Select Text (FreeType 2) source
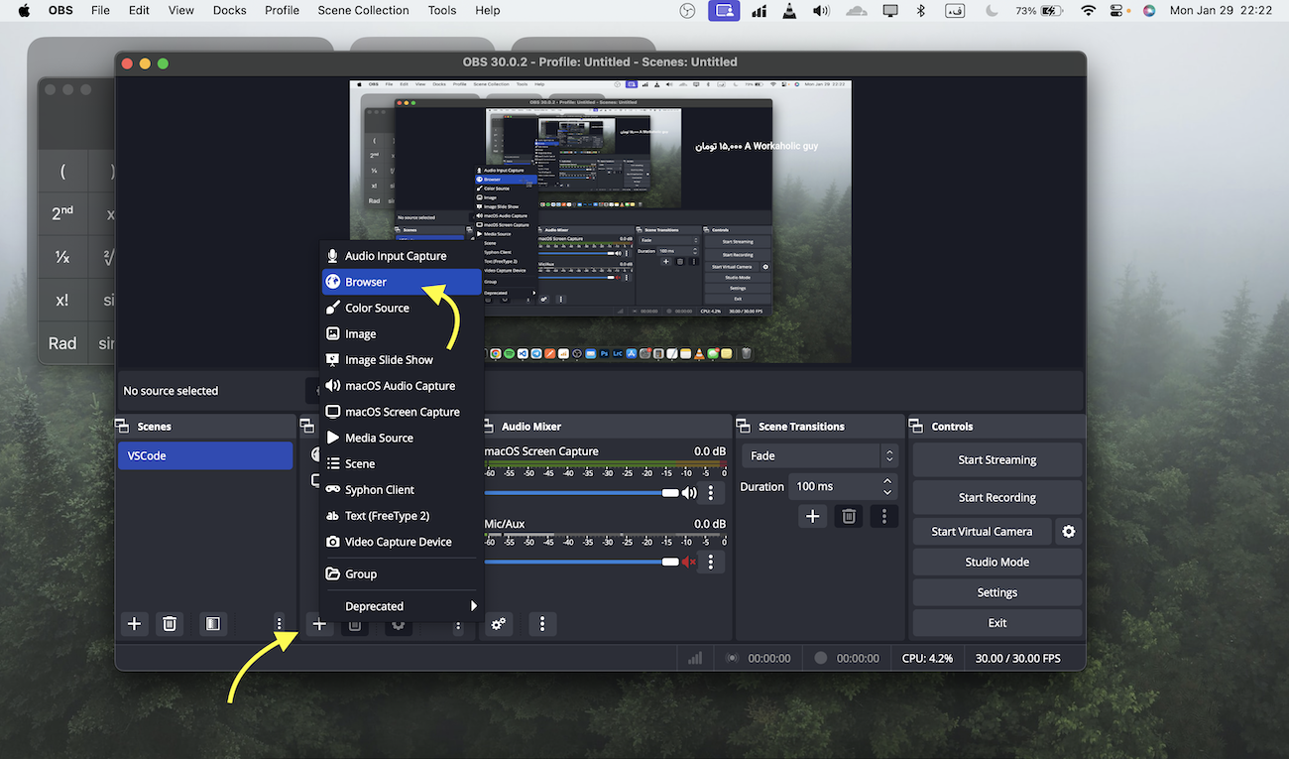Image resolution: width=1289 pixels, height=759 pixels. pyautogui.click(x=402, y=516)
